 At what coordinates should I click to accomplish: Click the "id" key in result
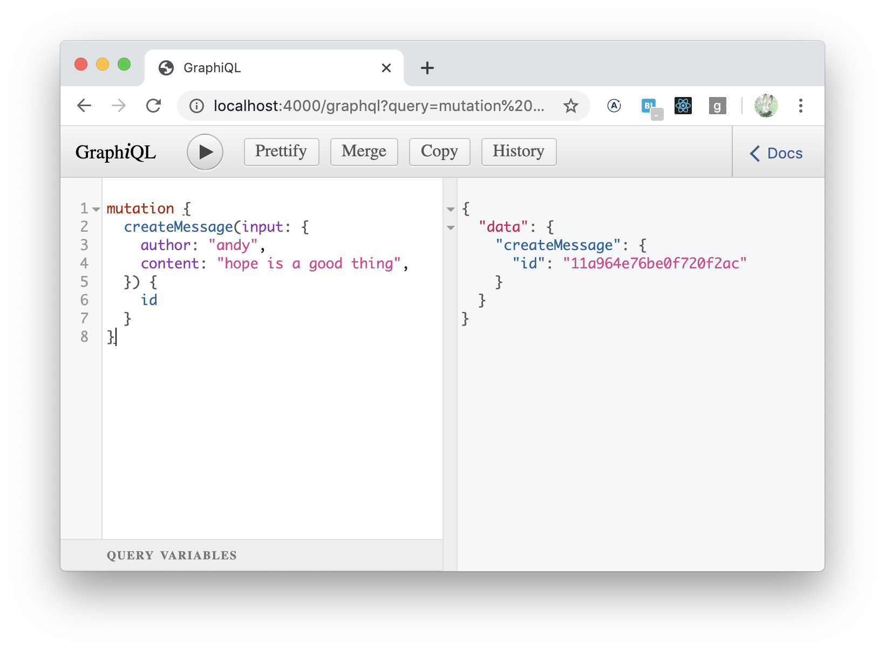tap(528, 264)
